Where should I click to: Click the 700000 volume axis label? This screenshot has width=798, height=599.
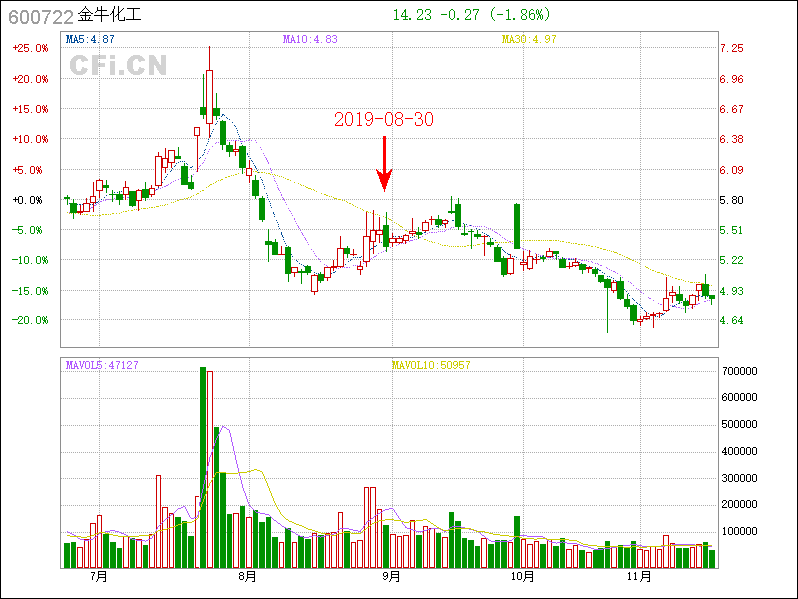click(739, 371)
